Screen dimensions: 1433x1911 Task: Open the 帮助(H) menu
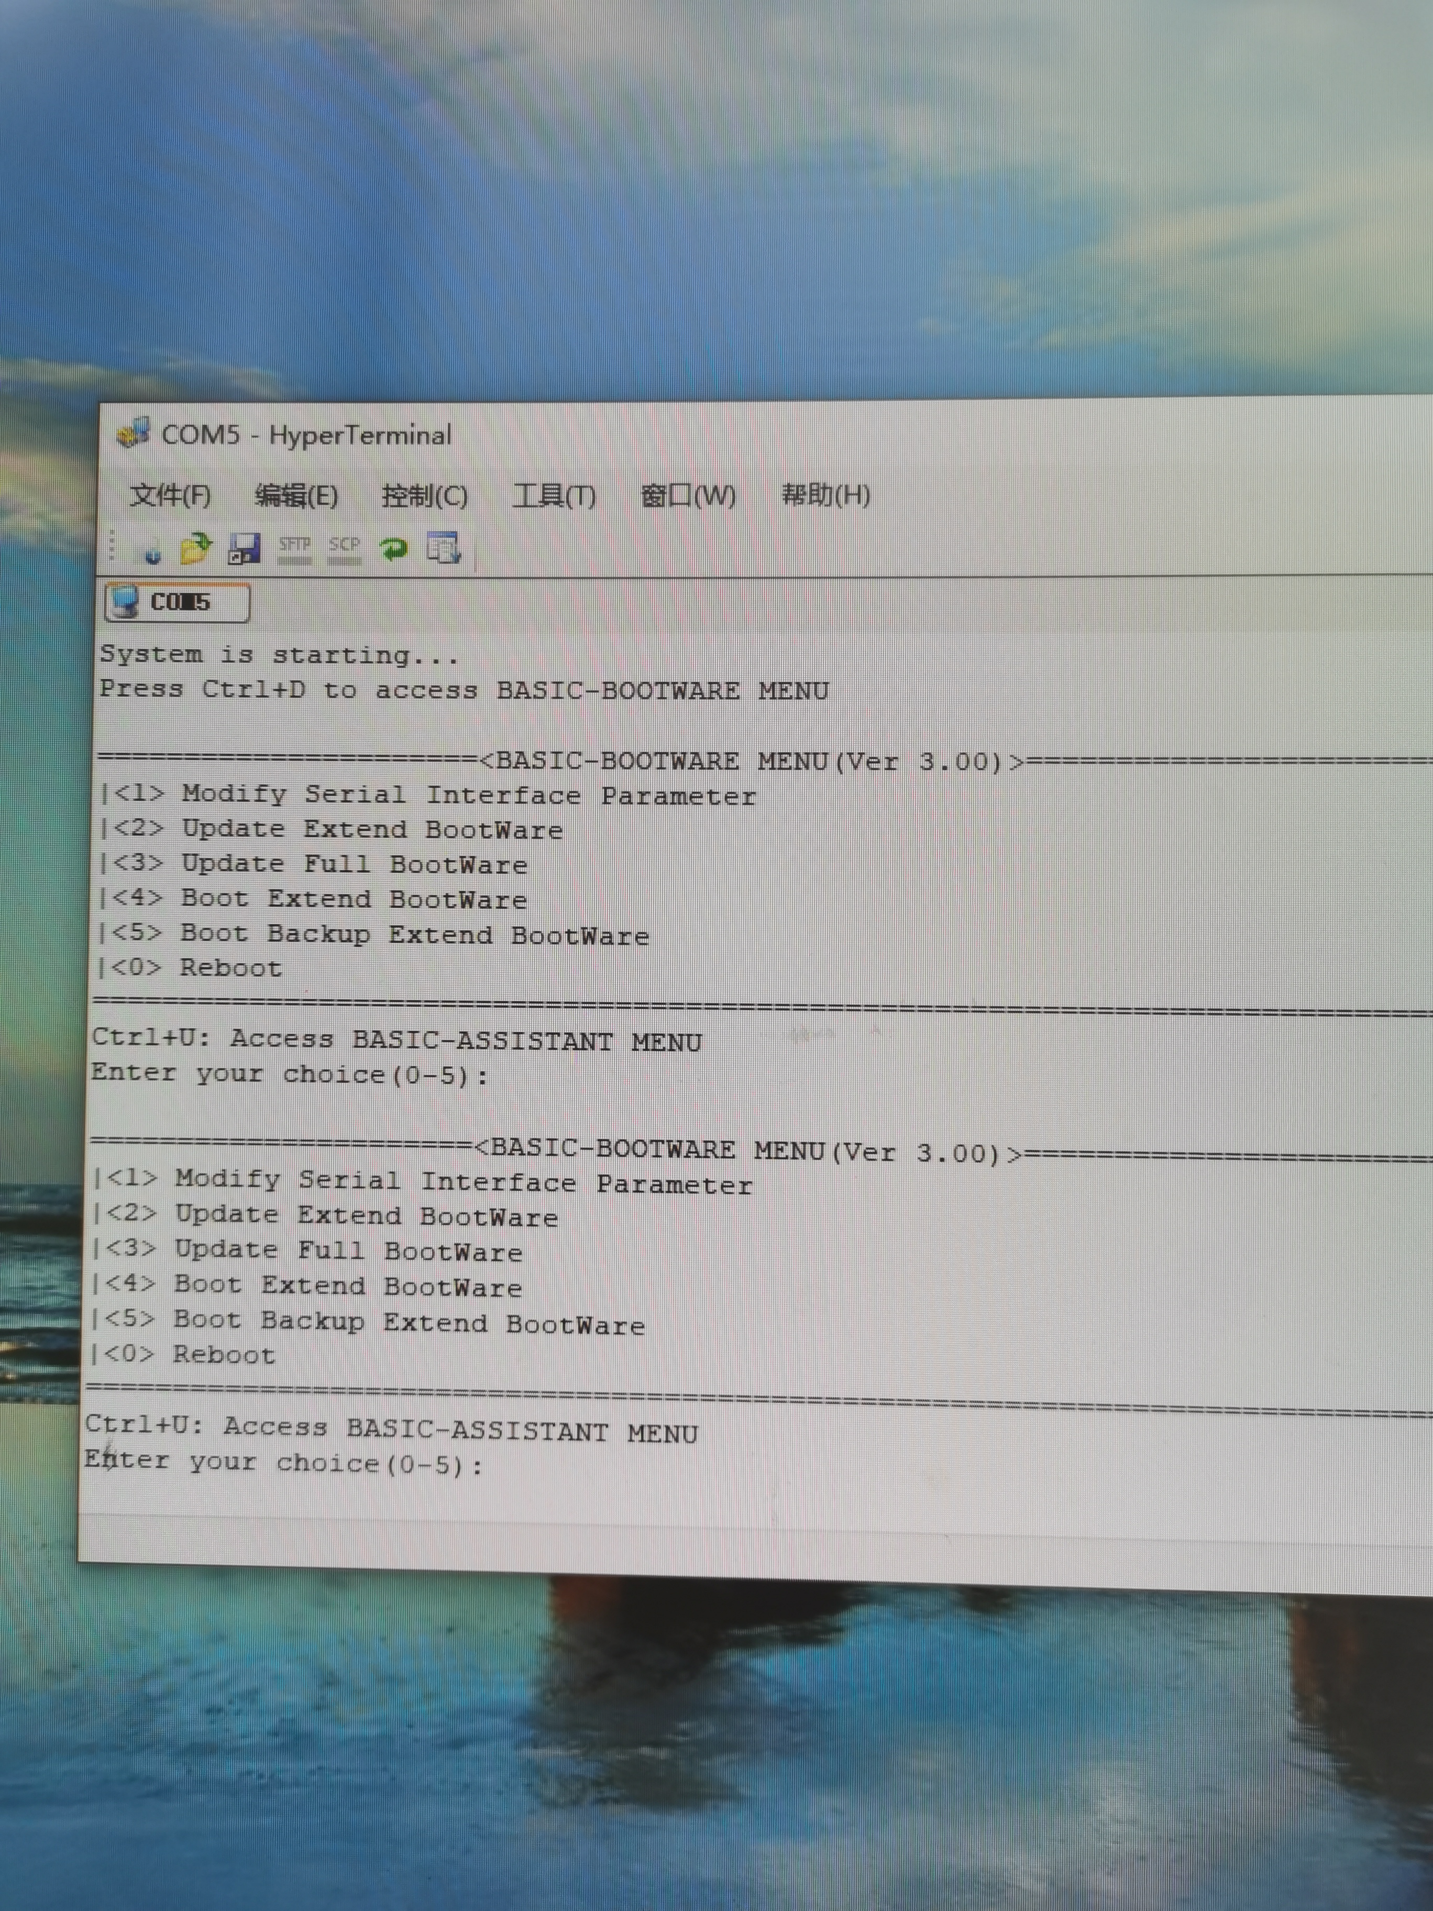point(825,495)
